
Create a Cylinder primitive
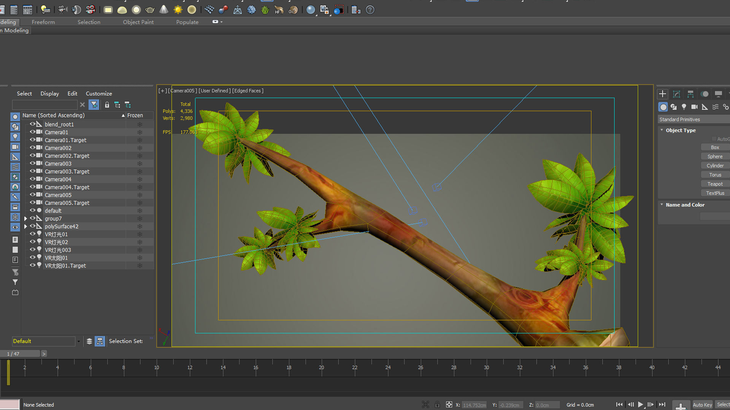coord(715,166)
